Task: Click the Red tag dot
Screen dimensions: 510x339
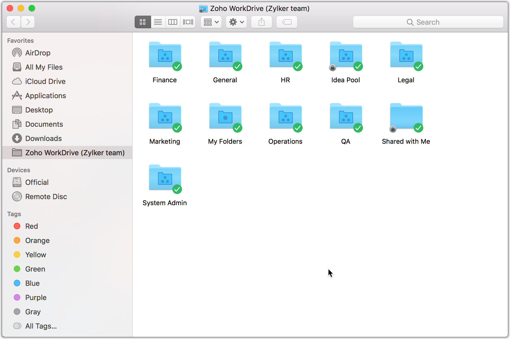Action: 17,226
